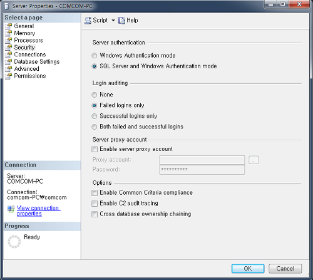313x280 pixels.
Task: Open the Advanced page
Action: pos(26,69)
